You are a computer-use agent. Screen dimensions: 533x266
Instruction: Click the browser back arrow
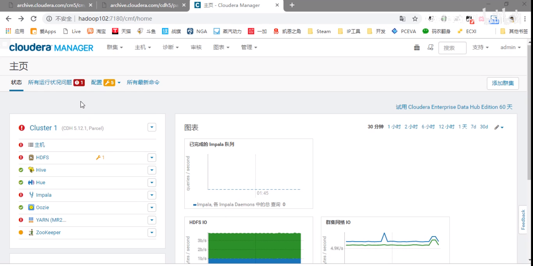coord(9,19)
